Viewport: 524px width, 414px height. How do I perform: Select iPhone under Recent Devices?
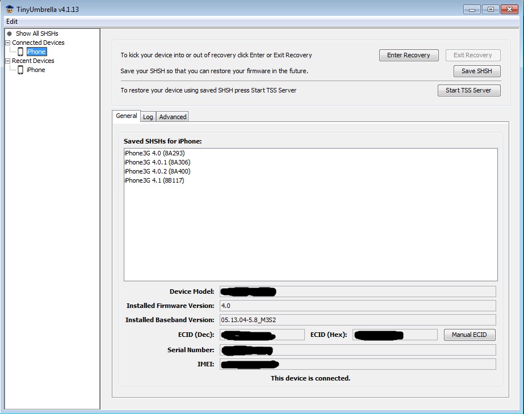[x=36, y=70]
